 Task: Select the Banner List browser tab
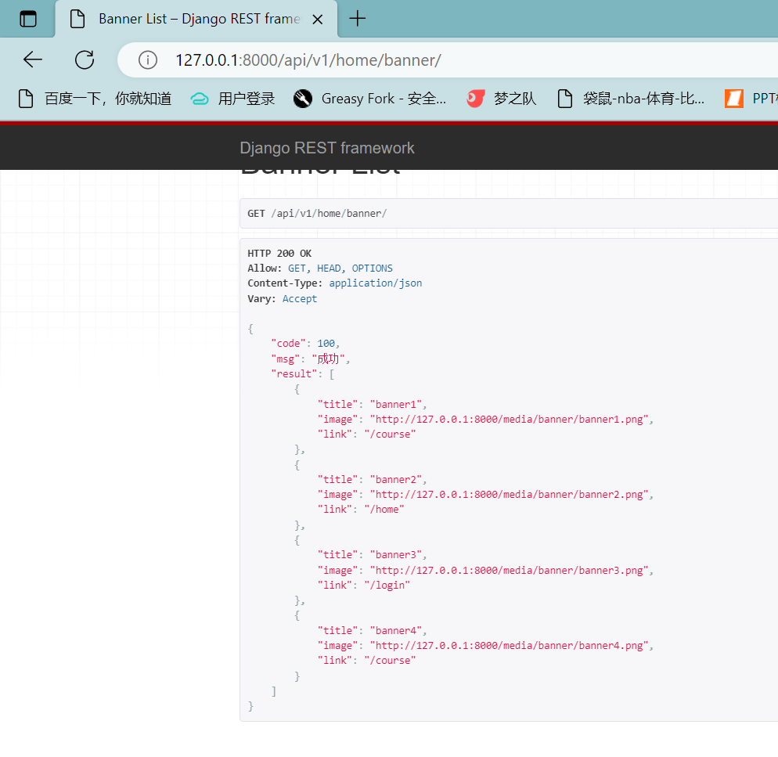point(196,19)
